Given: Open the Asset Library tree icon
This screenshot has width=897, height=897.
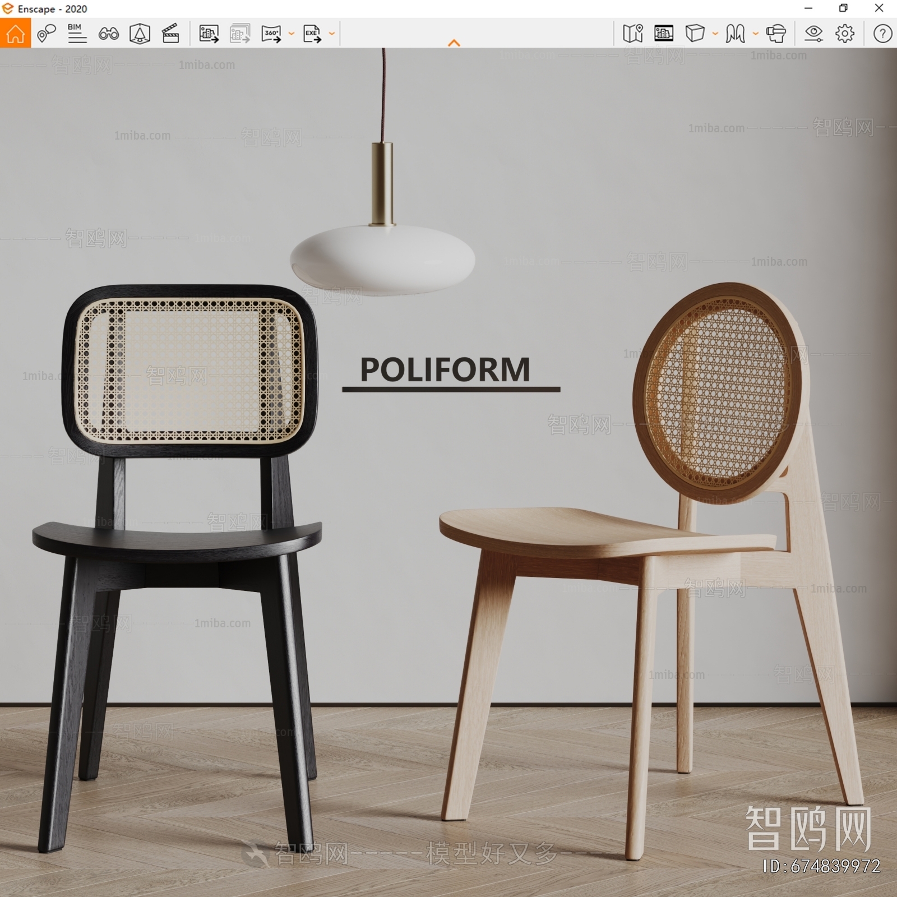Looking at the screenshot, I should coord(140,34).
